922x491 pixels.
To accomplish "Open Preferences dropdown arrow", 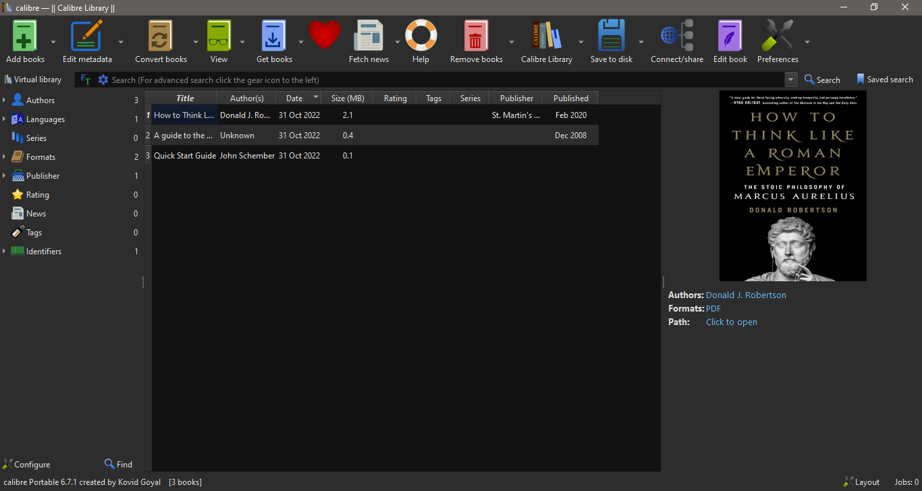I will click(807, 41).
